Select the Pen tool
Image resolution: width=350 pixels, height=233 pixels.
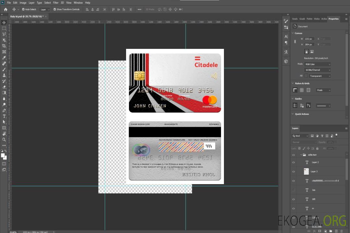coord(4,110)
